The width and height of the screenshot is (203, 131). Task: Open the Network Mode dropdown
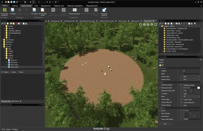click(191, 79)
